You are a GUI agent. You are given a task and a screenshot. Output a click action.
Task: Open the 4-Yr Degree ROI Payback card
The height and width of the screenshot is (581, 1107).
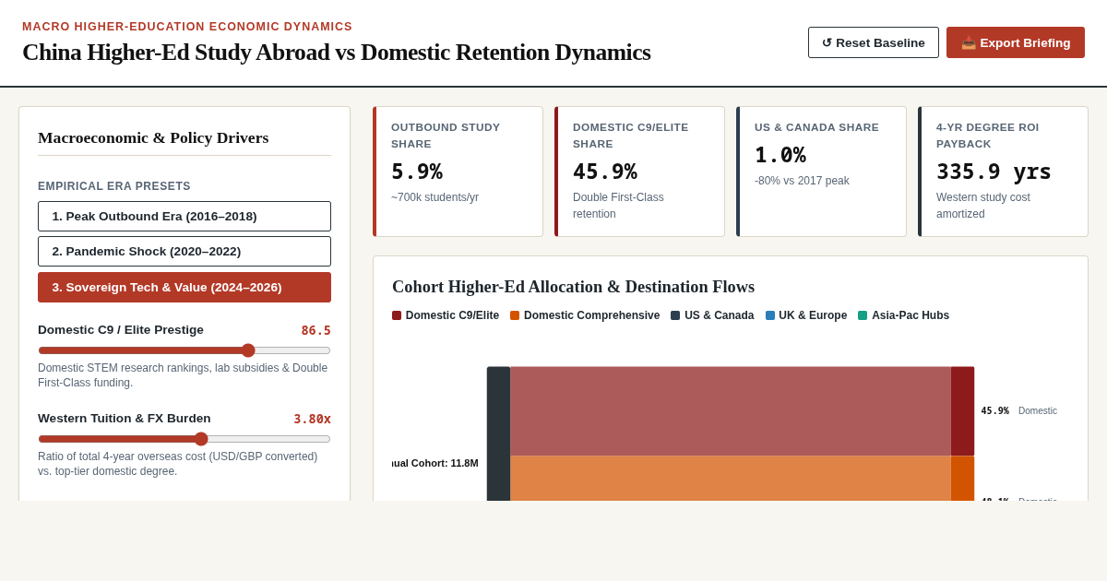(x=1003, y=172)
